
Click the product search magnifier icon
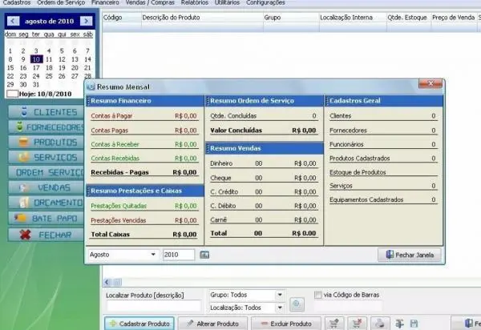pos(297,304)
